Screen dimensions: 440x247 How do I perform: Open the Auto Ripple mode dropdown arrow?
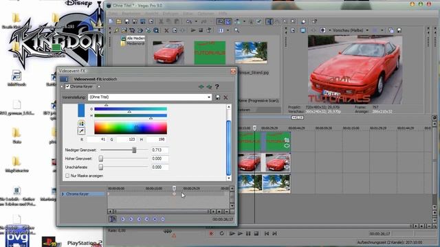244,21
